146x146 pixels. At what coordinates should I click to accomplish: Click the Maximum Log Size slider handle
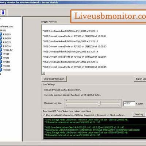click(99, 103)
